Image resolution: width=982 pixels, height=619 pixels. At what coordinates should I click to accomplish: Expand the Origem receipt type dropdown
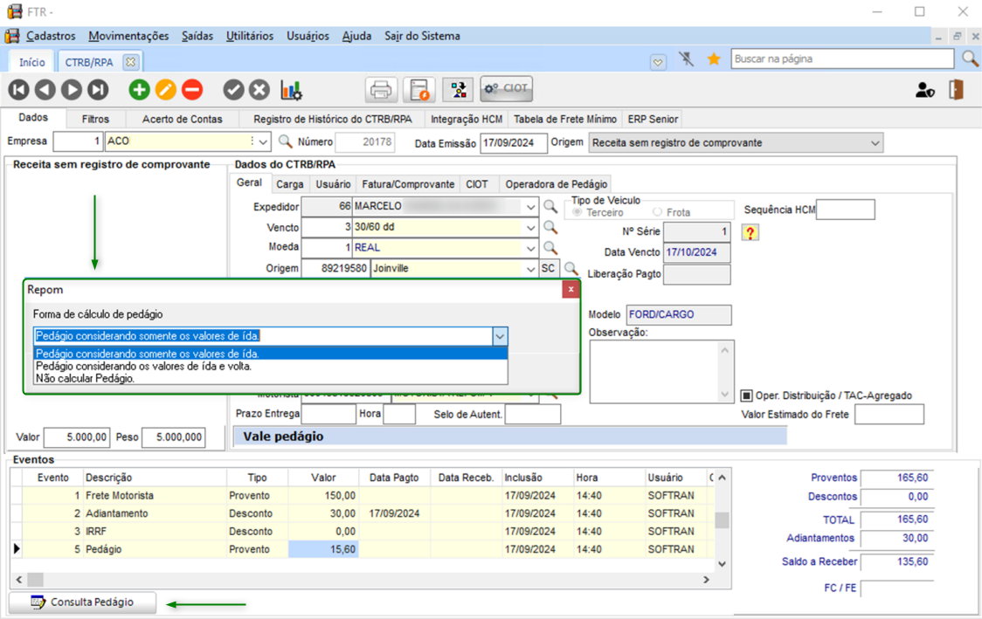875,142
